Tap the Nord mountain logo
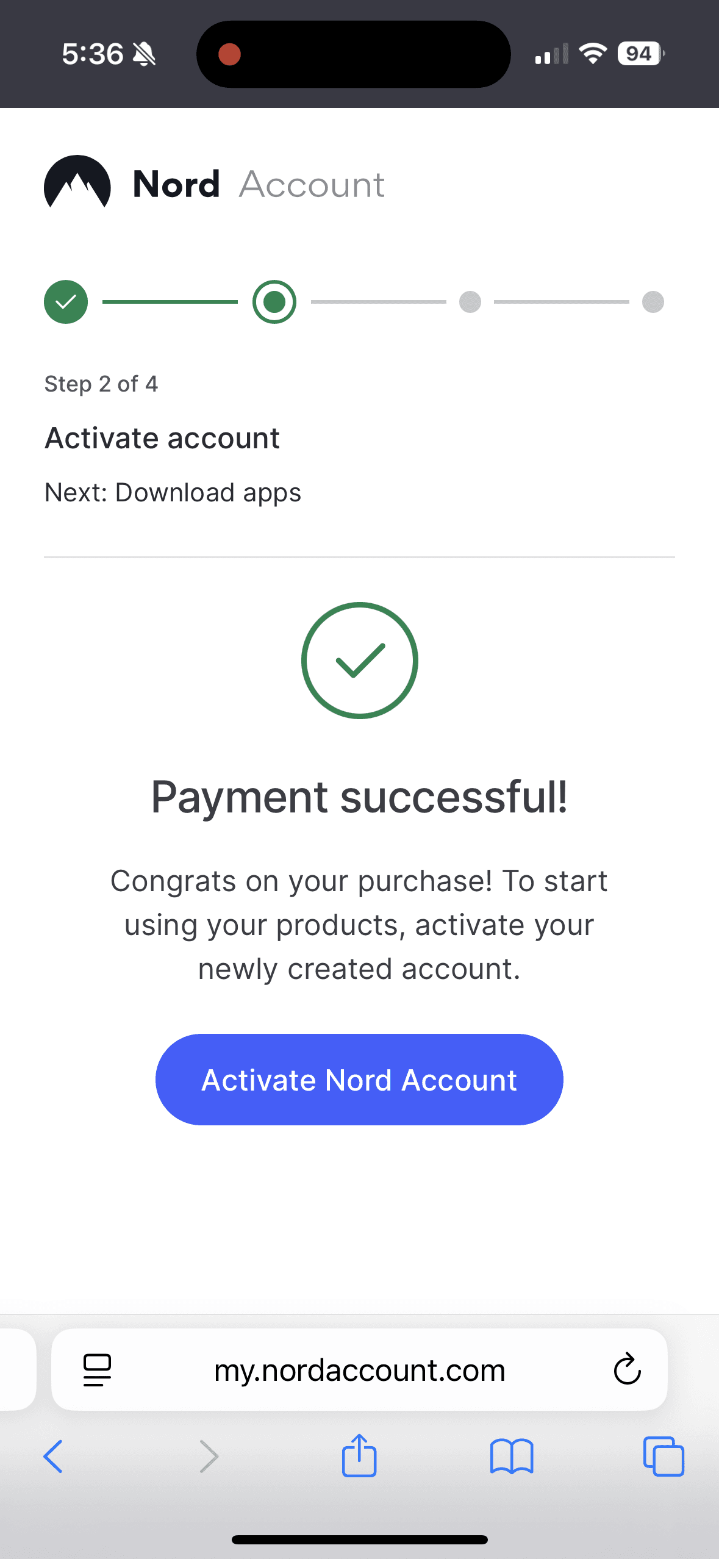This screenshot has height=1559, width=719. pos(77,183)
